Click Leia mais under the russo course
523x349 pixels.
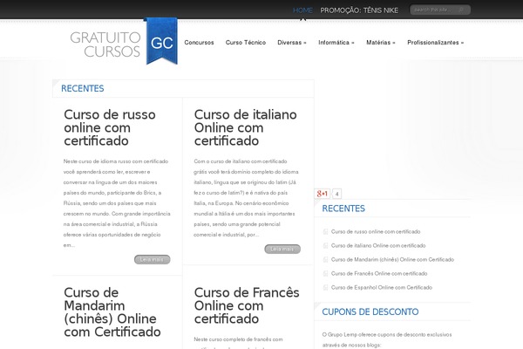[x=152, y=259]
